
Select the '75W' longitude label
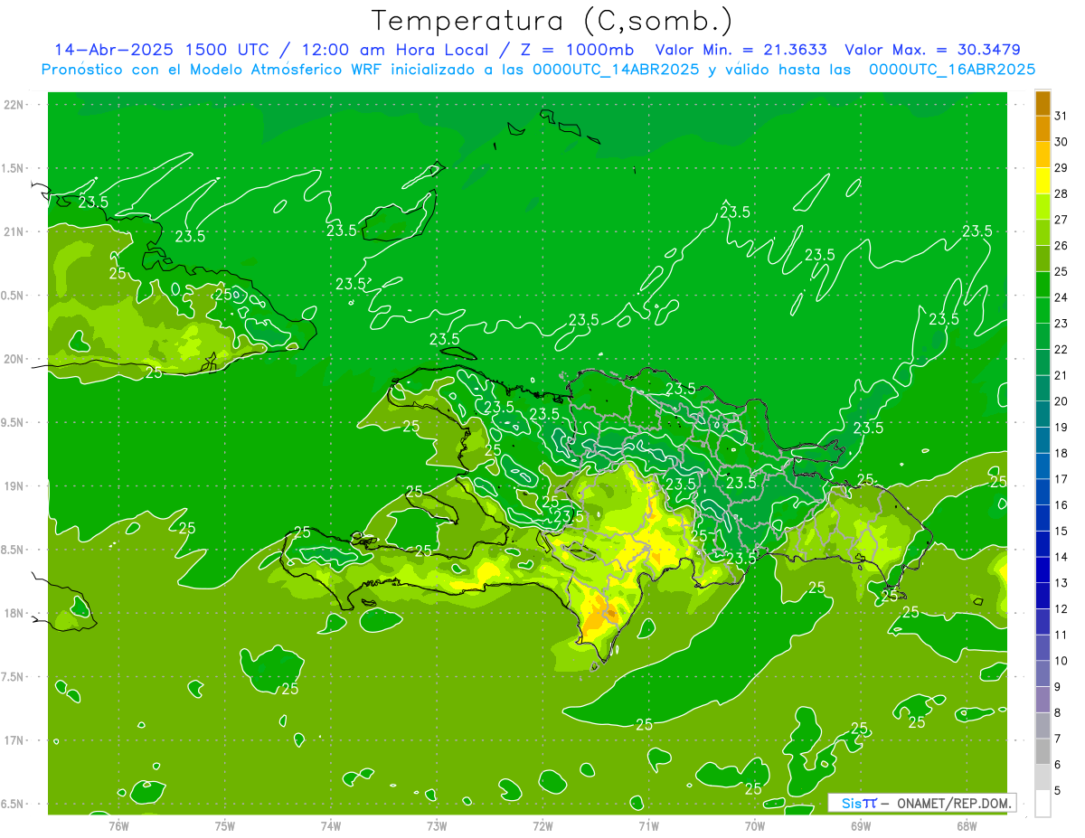(x=225, y=826)
